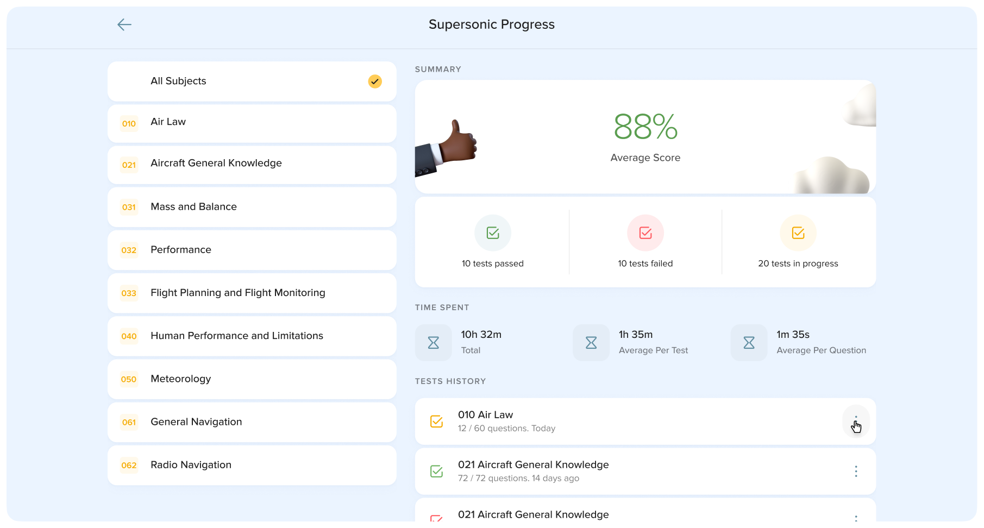This screenshot has width=984, height=528.
Task: Select Human Performance and Limitations subject
Action: tap(252, 336)
